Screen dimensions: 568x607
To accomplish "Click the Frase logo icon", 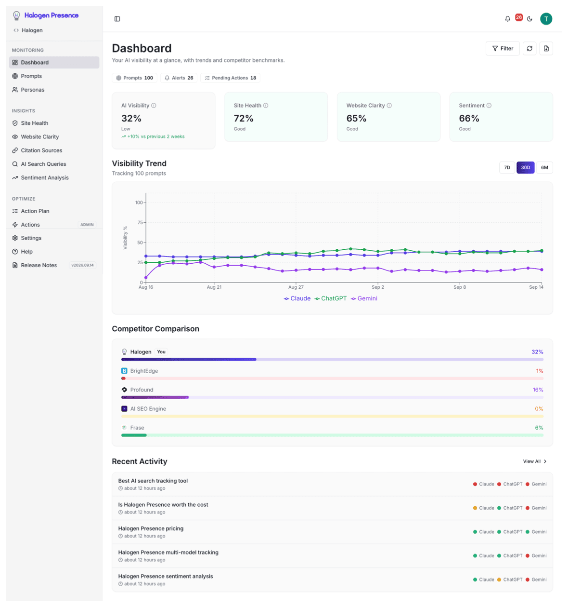I will tap(124, 428).
